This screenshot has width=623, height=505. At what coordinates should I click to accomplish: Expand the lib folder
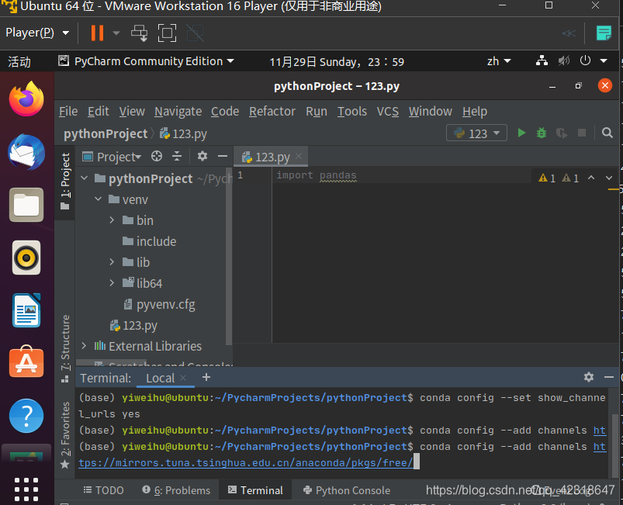click(x=112, y=262)
